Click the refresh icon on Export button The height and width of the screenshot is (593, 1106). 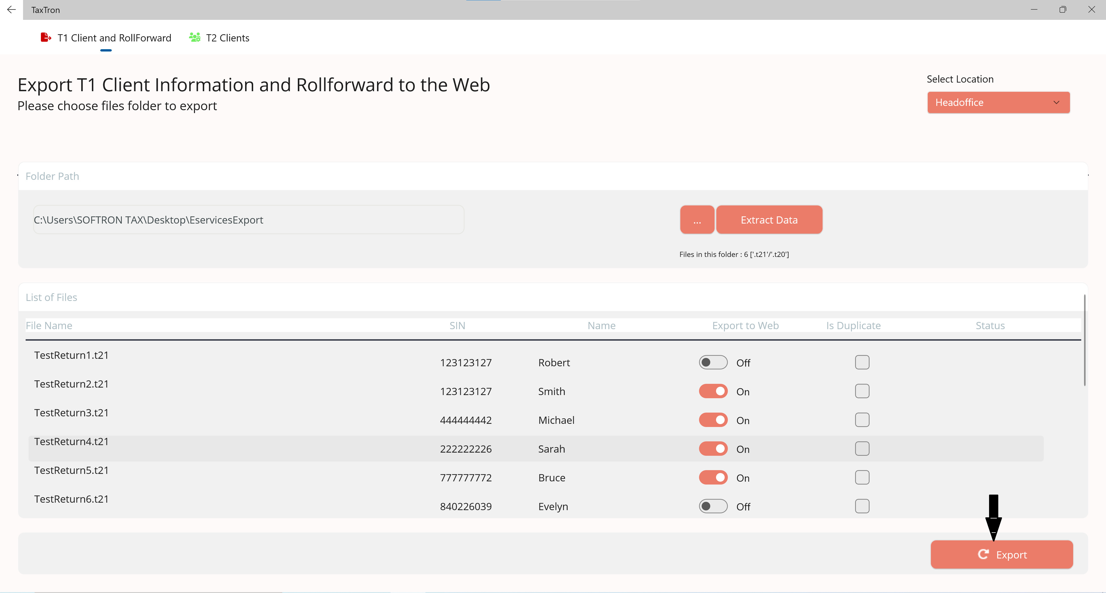pyautogui.click(x=983, y=554)
